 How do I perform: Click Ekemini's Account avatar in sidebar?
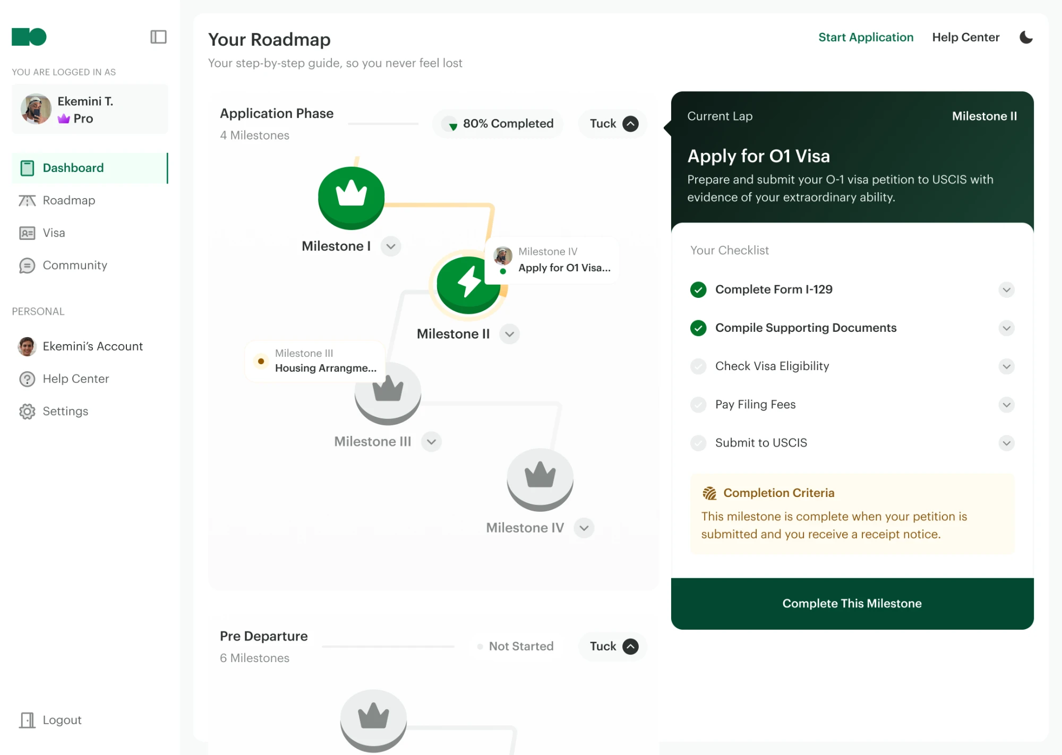(27, 346)
